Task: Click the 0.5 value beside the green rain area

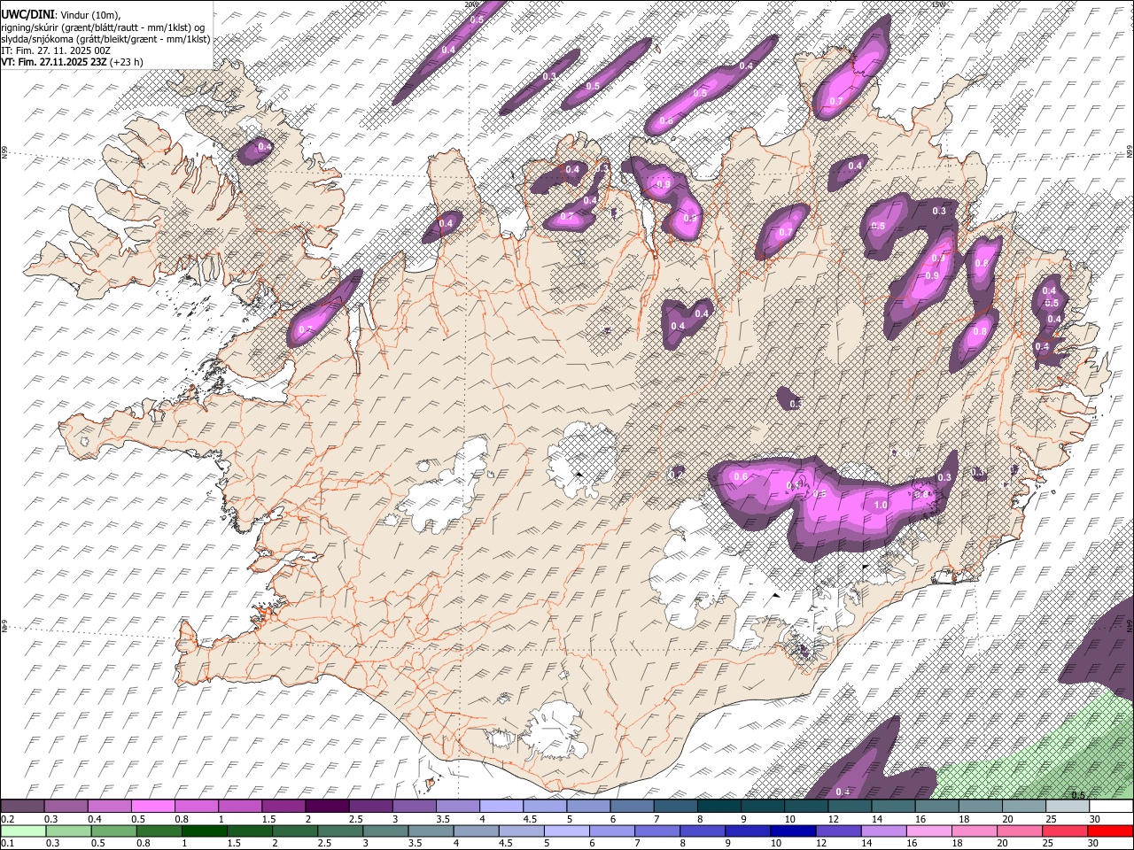Action: coord(1078,795)
